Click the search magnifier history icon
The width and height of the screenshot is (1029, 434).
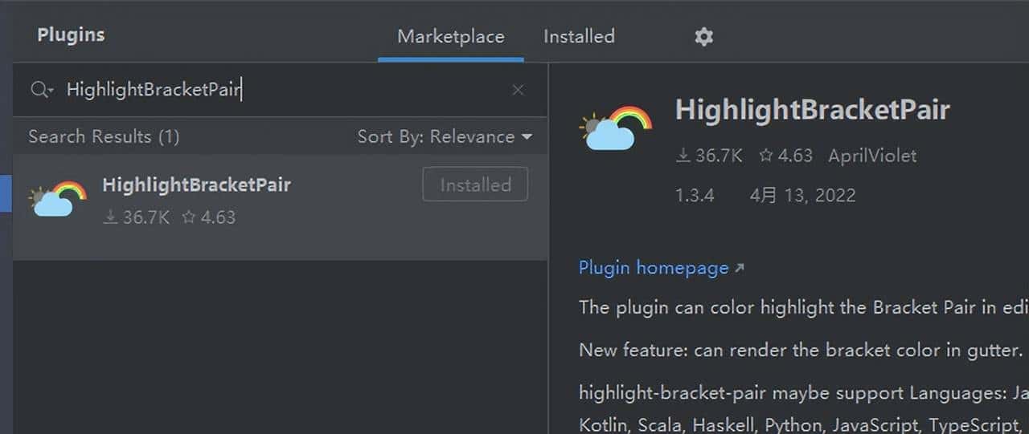point(42,90)
